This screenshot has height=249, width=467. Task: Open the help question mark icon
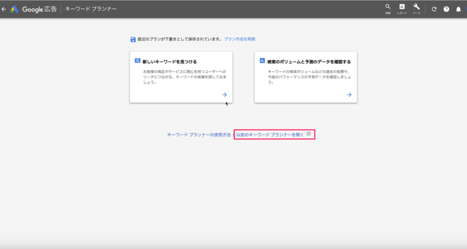click(446, 9)
